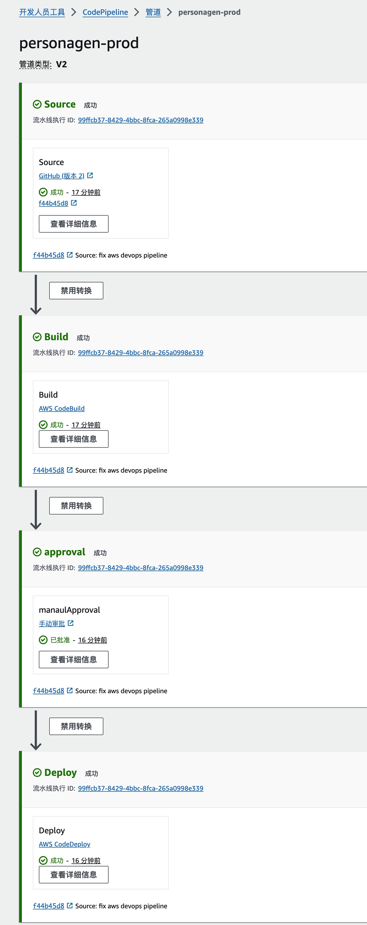Go to CodePipeline breadcrumb
The height and width of the screenshot is (925, 367).
(105, 12)
